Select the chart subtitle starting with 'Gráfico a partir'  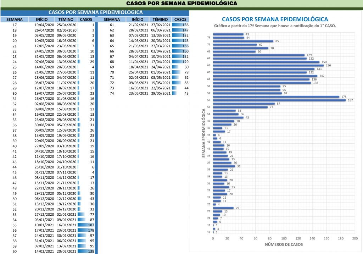click(x=275, y=26)
